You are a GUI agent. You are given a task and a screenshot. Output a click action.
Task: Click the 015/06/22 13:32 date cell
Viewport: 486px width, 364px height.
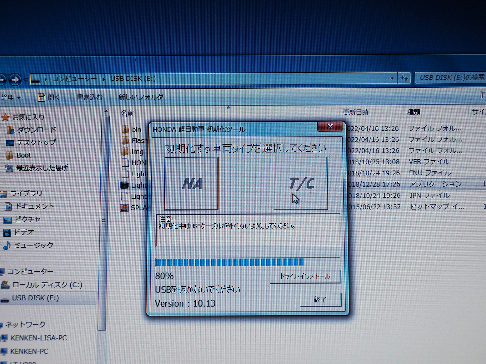pyautogui.click(x=375, y=207)
